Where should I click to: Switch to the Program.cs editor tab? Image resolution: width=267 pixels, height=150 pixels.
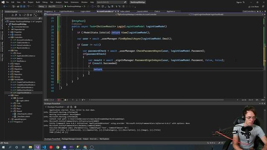[48, 11]
